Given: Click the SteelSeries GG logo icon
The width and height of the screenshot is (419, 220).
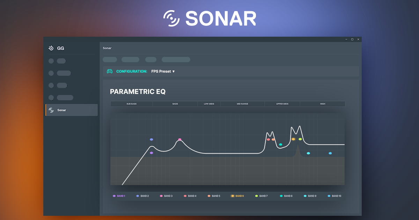Looking at the screenshot, I should pos(51,48).
